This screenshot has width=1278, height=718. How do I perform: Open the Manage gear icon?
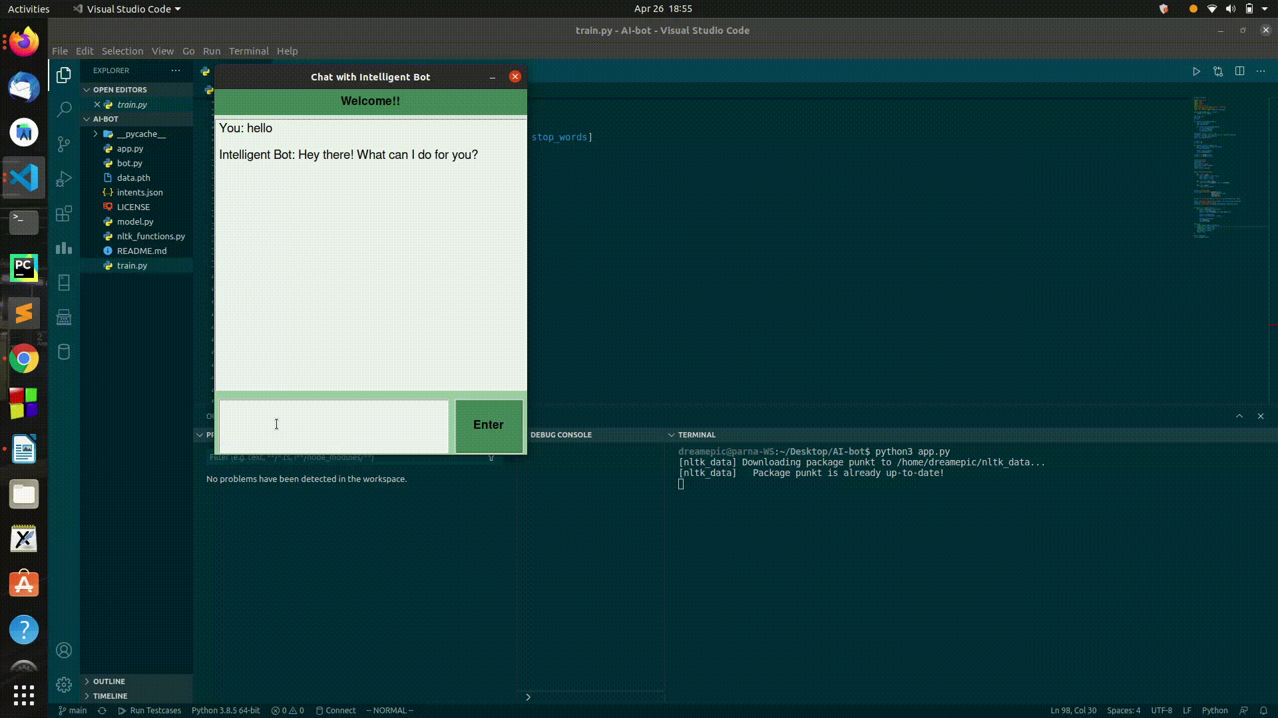pyautogui.click(x=64, y=684)
